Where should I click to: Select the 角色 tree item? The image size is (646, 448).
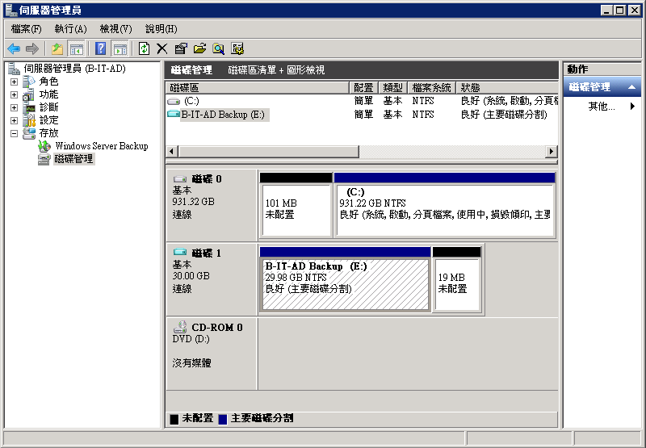pos(48,82)
